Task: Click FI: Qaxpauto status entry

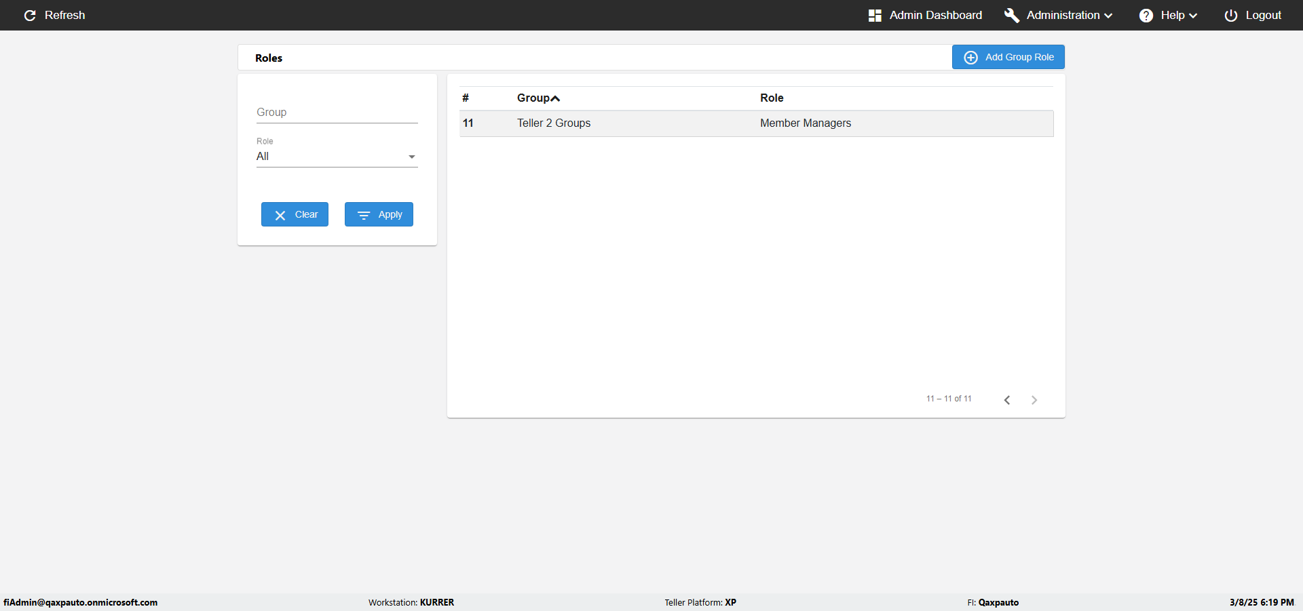Action: point(993,602)
